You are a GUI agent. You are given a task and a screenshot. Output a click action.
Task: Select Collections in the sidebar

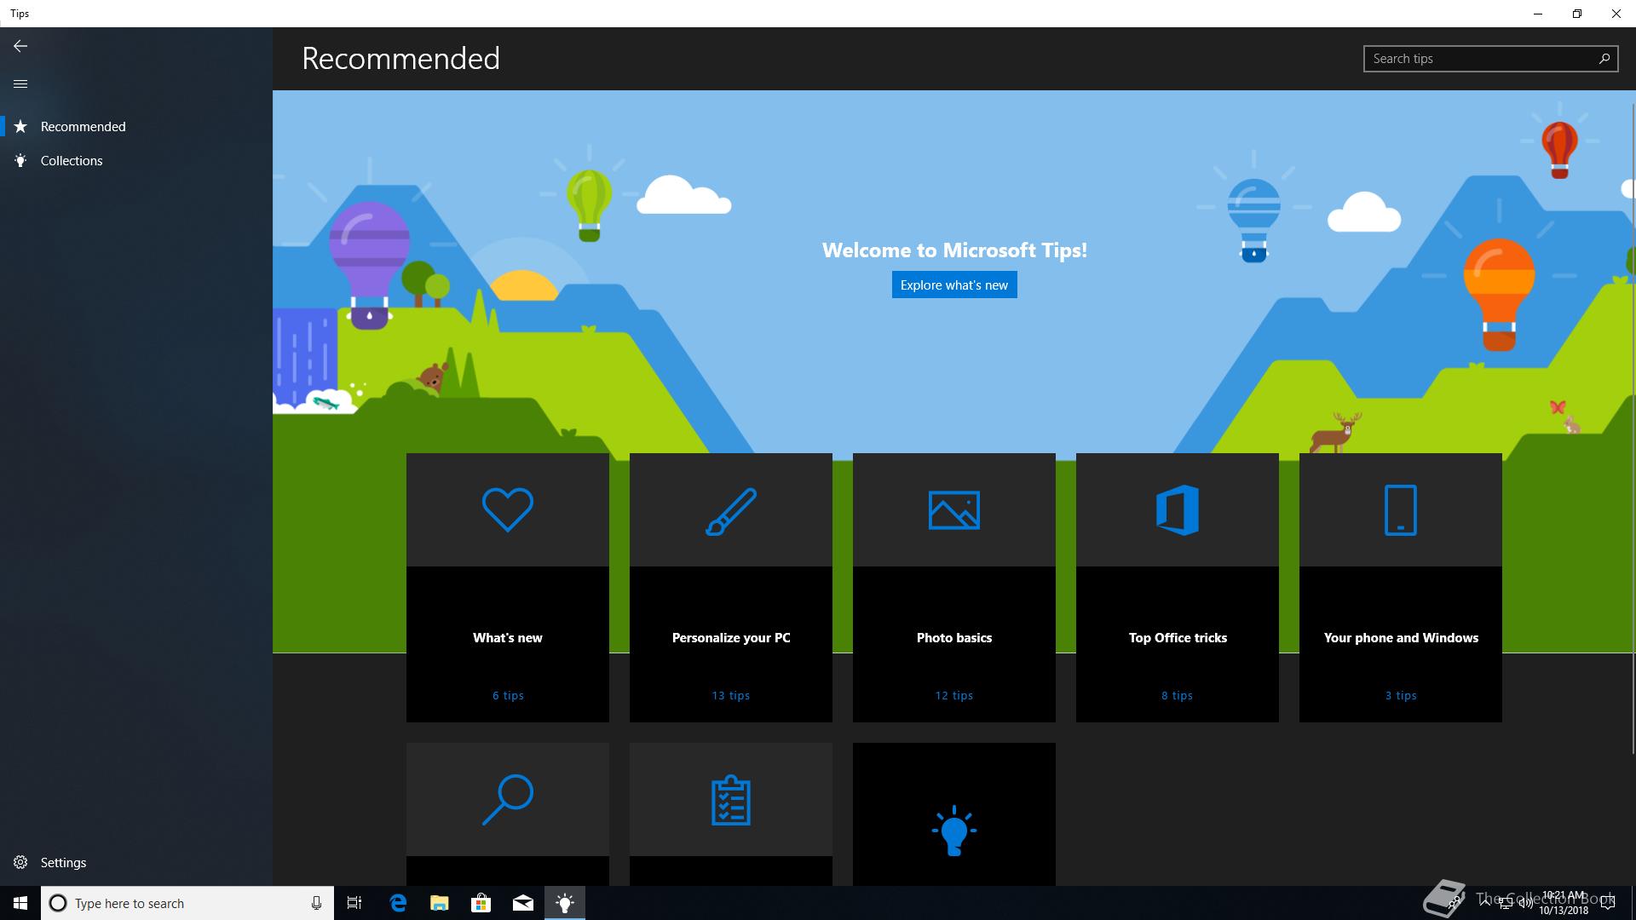click(x=136, y=160)
